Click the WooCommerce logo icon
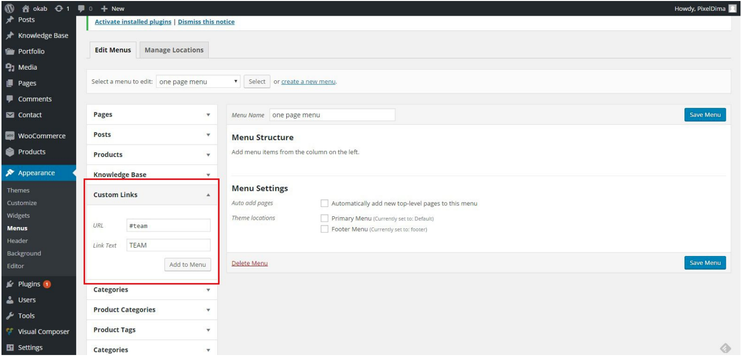This screenshot has height=356, width=742. pos(9,136)
